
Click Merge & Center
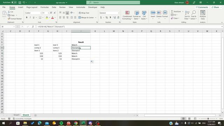coord(86,17)
